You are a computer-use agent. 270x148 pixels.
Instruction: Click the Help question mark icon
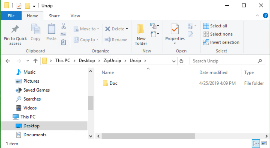tap(265, 16)
